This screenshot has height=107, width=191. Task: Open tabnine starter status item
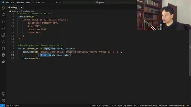[x=177, y=106]
